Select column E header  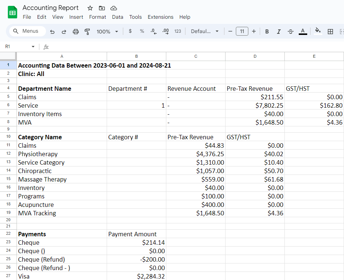tap(314, 56)
